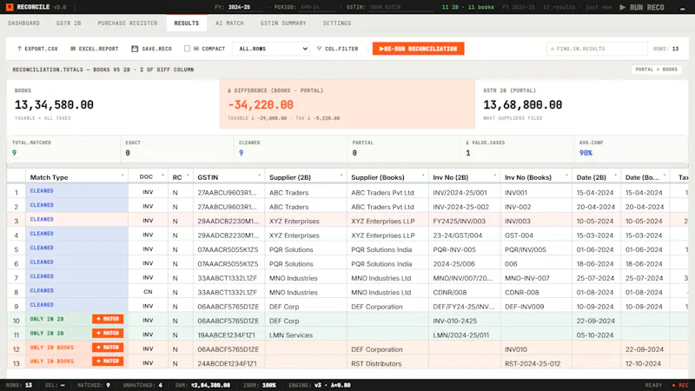
Task: Click the Zoom 100% status bar entry
Action: [x=259, y=385]
